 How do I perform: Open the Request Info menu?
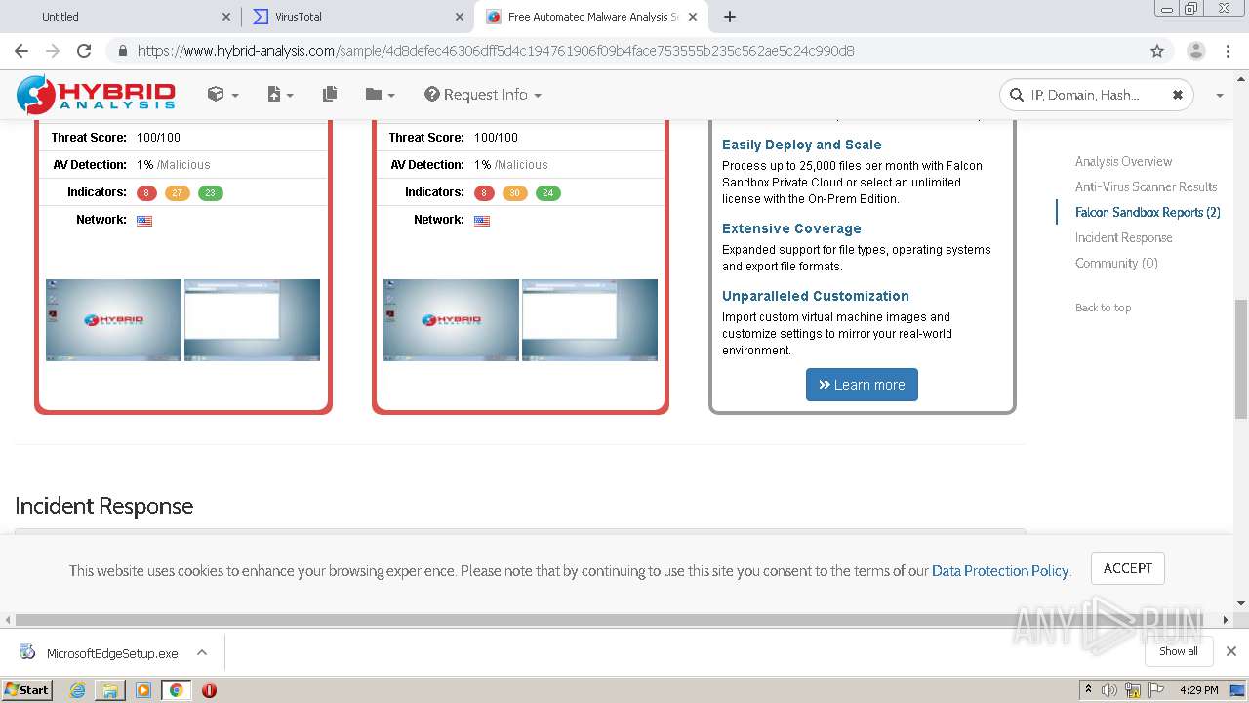482,95
